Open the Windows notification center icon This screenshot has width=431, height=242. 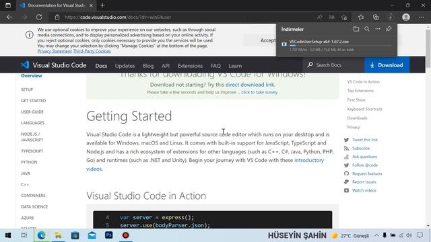click(420, 235)
